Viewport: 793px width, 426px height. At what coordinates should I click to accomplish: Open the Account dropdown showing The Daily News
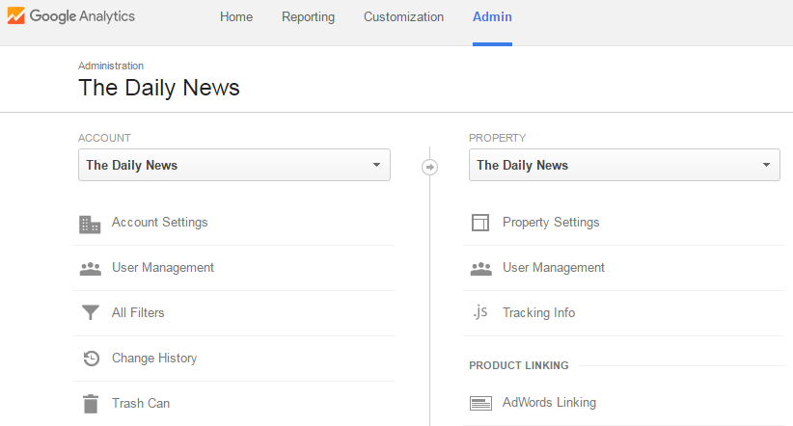[234, 165]
